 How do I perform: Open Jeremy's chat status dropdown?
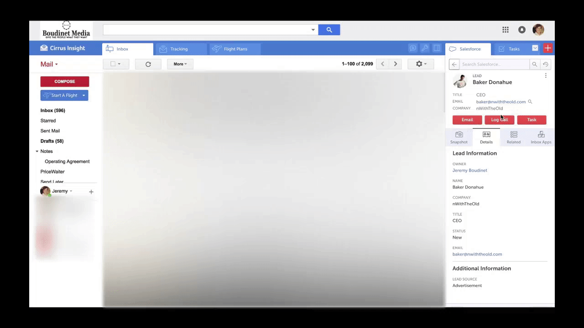[71, 191]
